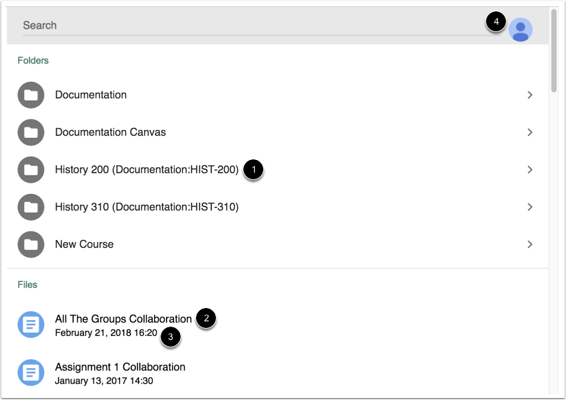Select the Assignment 1 Collaboration file
This screenshot has width=566, height=400.
tap(120, 367)
